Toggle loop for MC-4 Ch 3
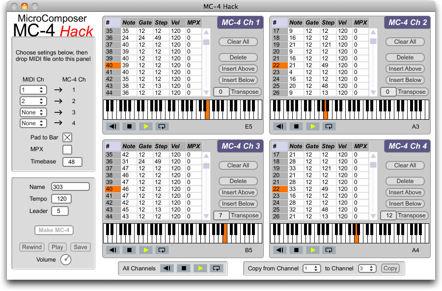The height and width of the screenshot is (291, 442). click(x=162, y=250)
